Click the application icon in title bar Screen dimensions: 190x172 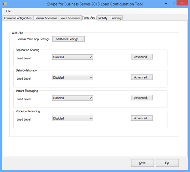pos(5,4)
